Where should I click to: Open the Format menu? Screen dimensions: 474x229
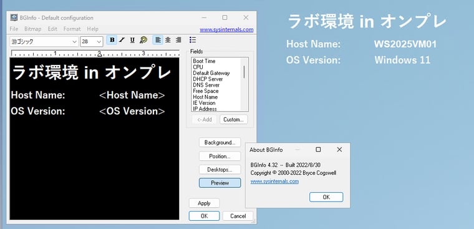72,29
